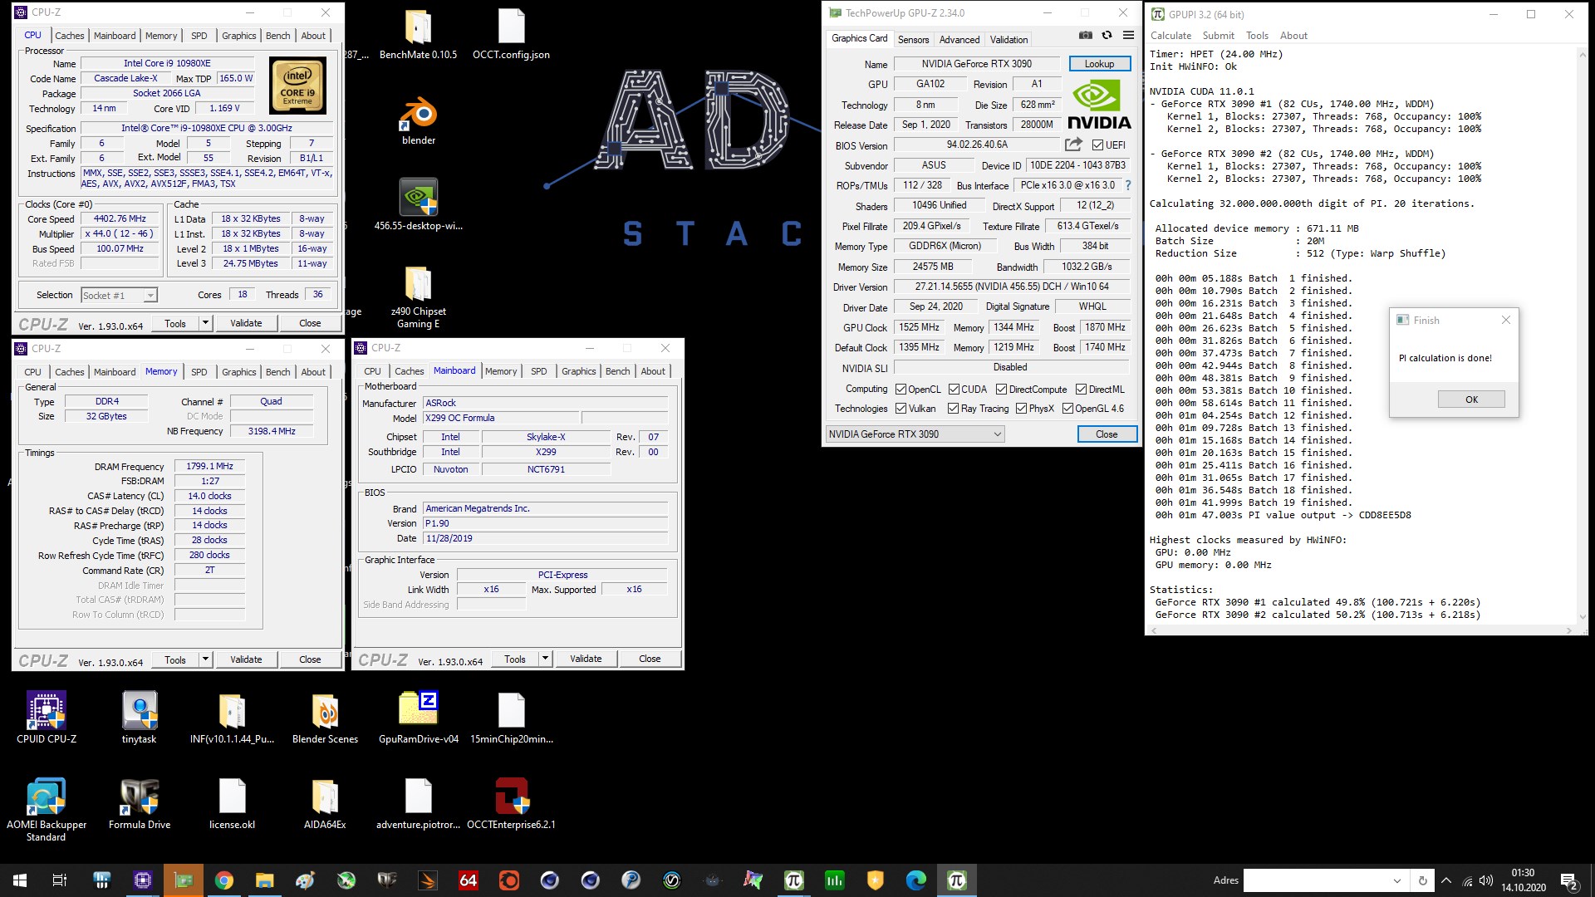Screen dimensions: 1595x897
Task: Open Task View on taskbar
Action: pos(60,880)
